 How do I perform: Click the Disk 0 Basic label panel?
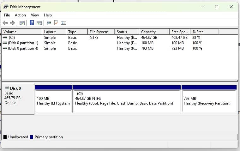click(x=18, y=98)
